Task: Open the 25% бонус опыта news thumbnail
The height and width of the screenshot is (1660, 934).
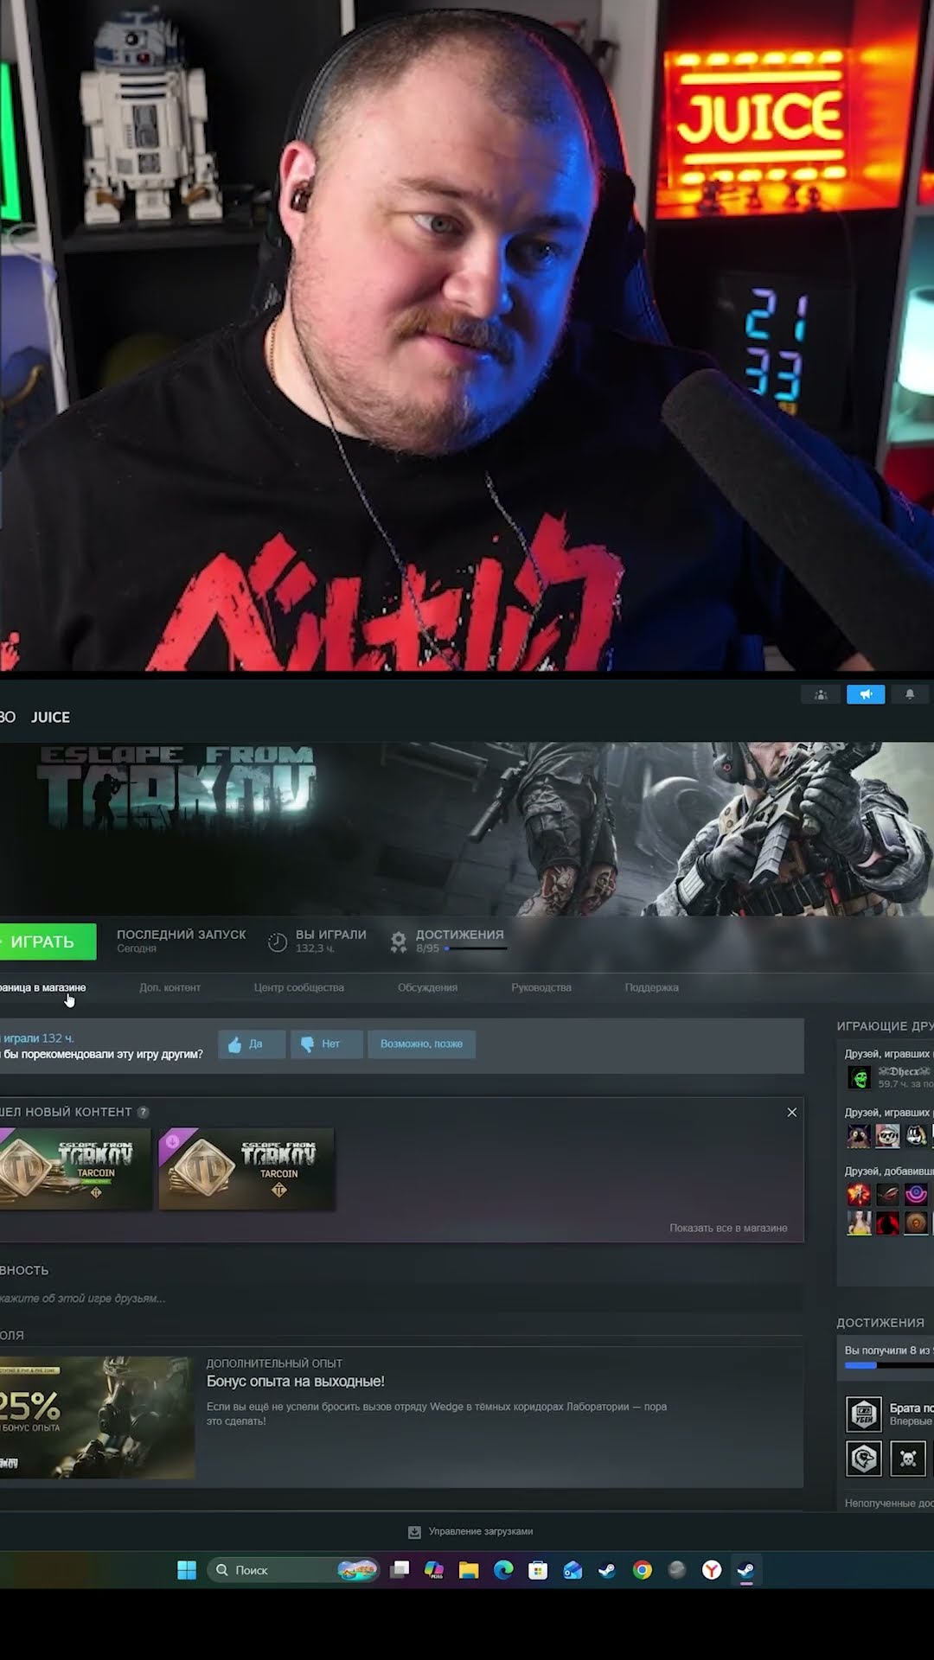Action: click(x=97, y=1417)
